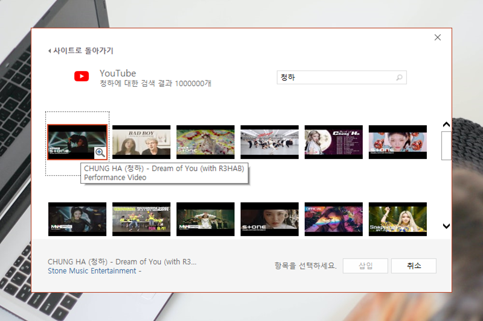Select the Snapping stage performance thumbnail
The image size is (483, 321).
click(x=398, y=219)
